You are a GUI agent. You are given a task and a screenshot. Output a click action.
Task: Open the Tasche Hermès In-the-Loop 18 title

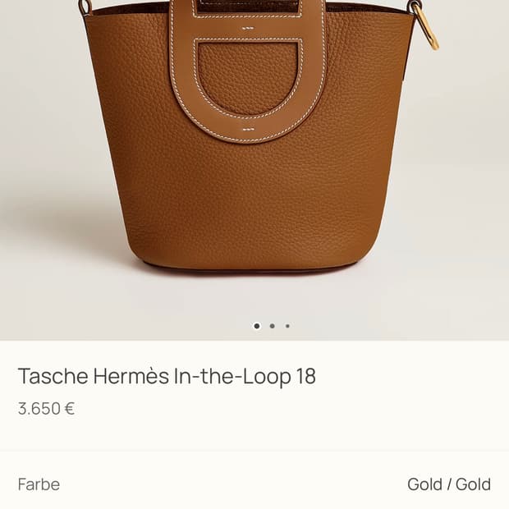tap(167, 376)
